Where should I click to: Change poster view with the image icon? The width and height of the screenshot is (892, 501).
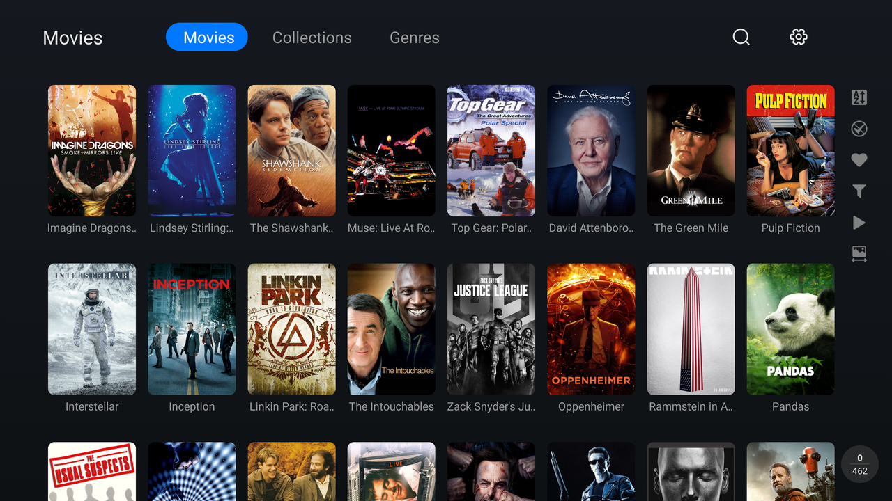(859, 254)
